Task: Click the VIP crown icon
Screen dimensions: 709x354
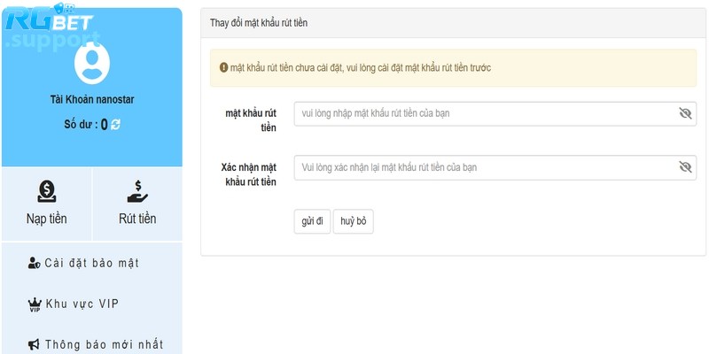Action: tap(35, 304)
